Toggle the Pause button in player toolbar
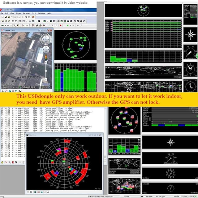 (x=56, y=25)
